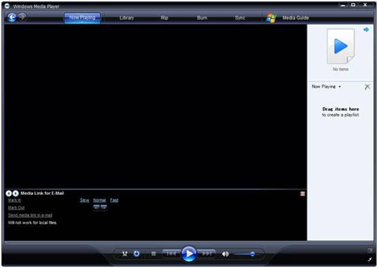Set play speed to Slow
378x268 pixels.
tap(85, 200)
